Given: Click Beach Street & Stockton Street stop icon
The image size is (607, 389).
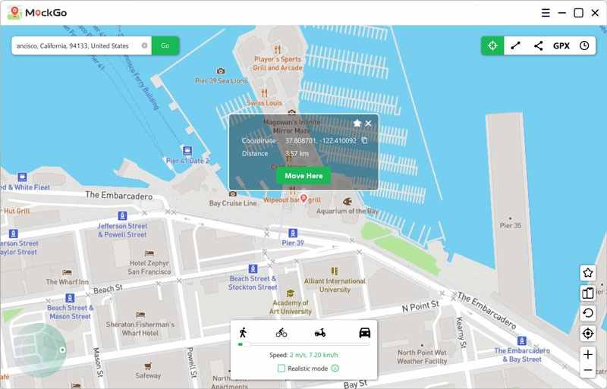Looking at the screenshot, I should (253, 268).
